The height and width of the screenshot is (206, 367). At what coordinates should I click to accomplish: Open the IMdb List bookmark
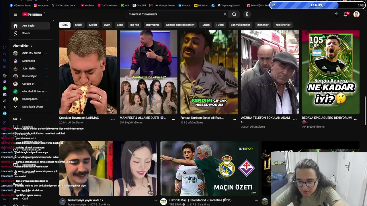tap(201, 5)
